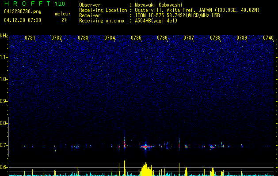Click the 0.8 kHz axis label
The image size is (278, 176).
(4, 123)
